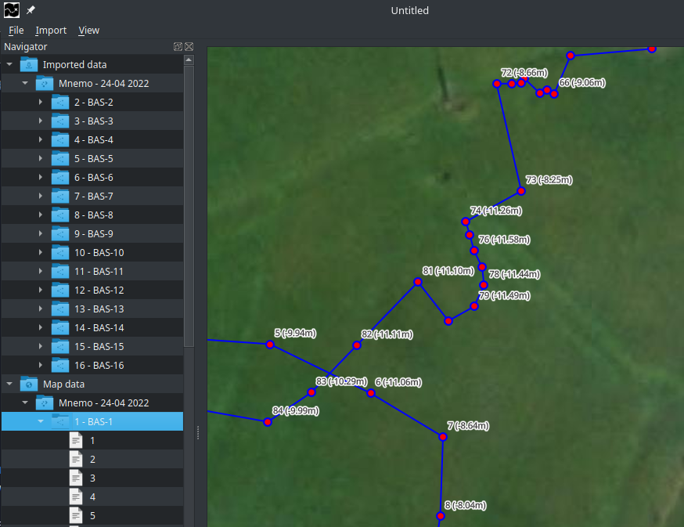Click the Navigator vertical scrollbar
This screenshot has height=527, width=684.
tap(189, 204)
